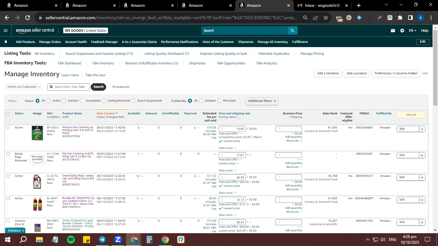The height and width of the screenshot is (246, 438).
Task: Click the price field showing 14.00
Action: (x=232, y=129)
